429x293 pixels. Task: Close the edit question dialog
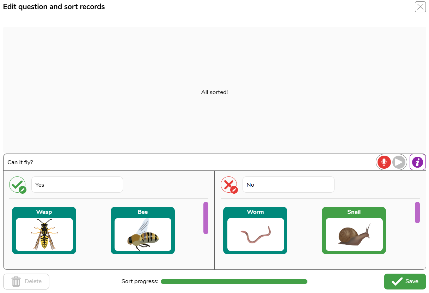coord(420,7)
